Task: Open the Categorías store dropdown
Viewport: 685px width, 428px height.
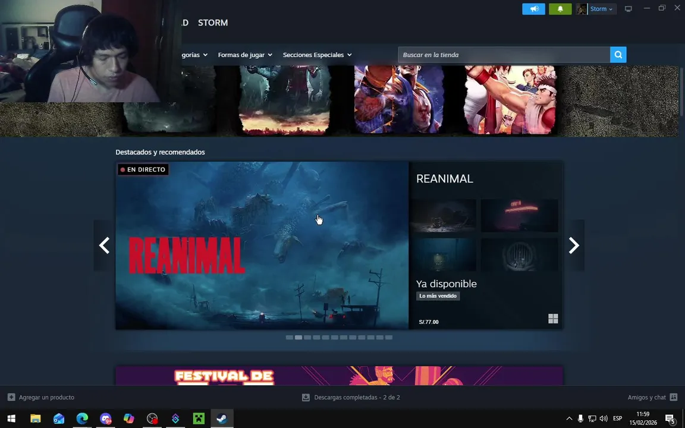Action: (x=194, y=55)
